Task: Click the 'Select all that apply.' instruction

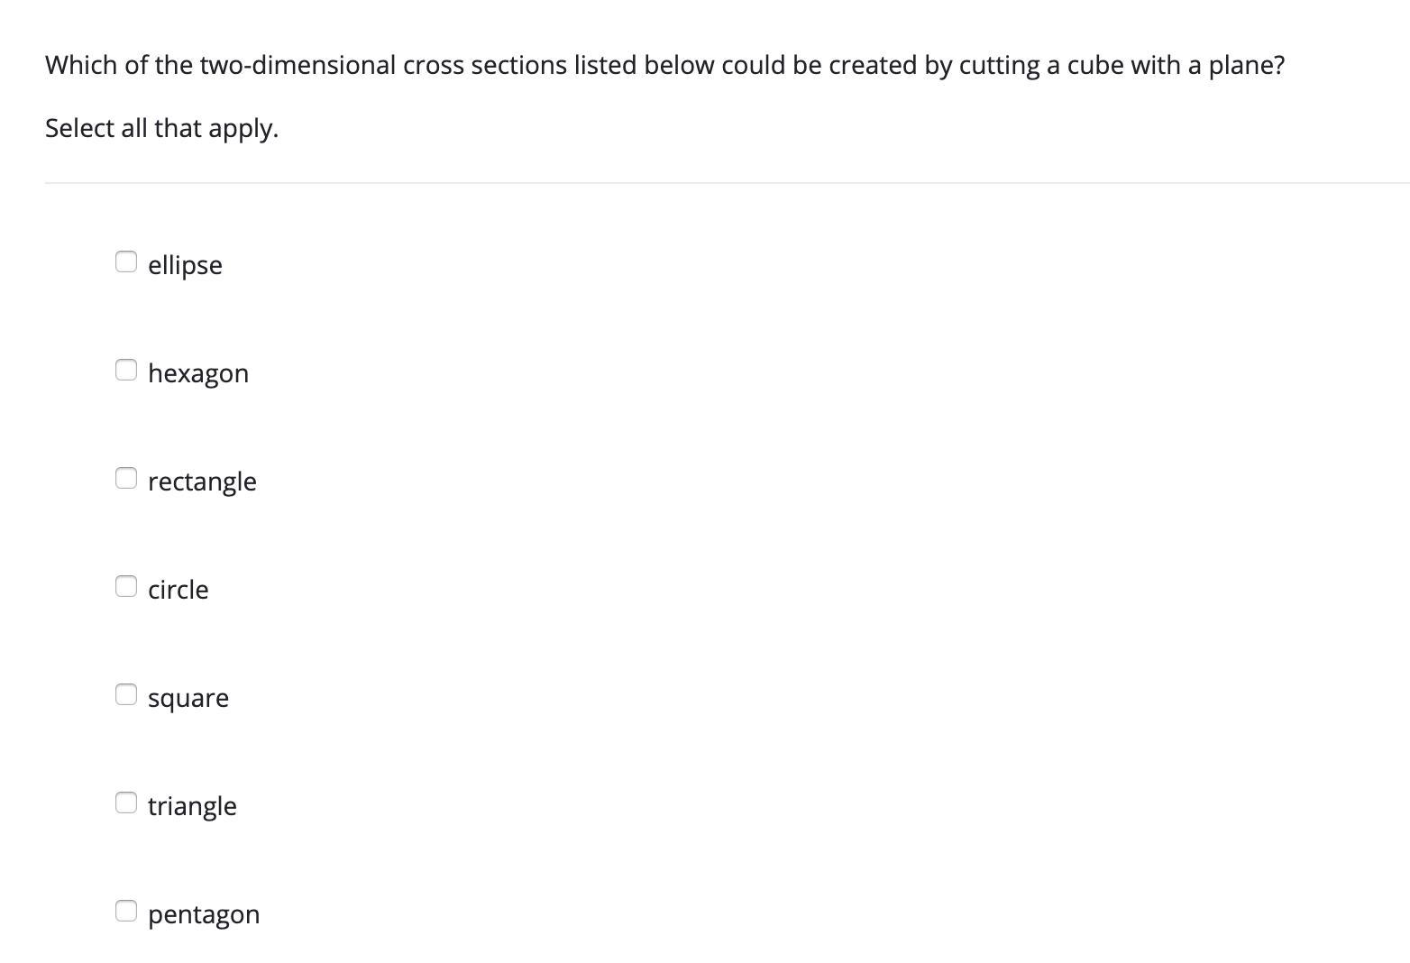Action: [162, 129]
